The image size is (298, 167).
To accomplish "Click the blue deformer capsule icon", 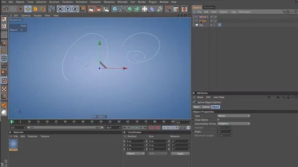I will [x=152, y=9].
